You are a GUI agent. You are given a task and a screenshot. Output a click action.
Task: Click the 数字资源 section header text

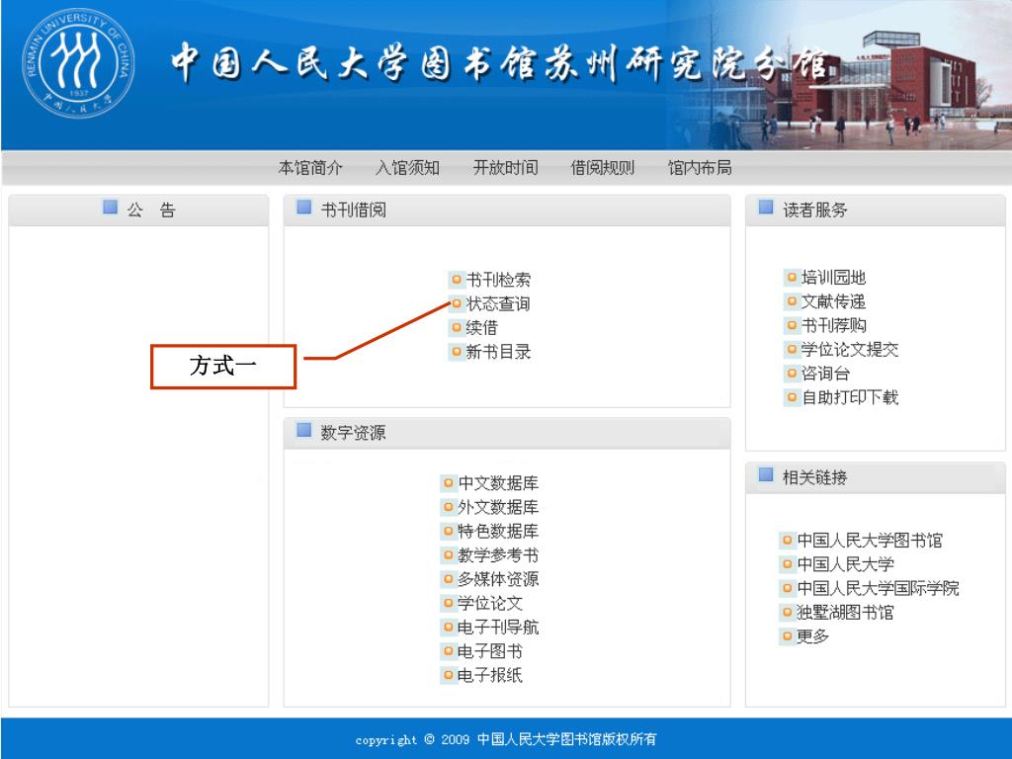point(353,433)
